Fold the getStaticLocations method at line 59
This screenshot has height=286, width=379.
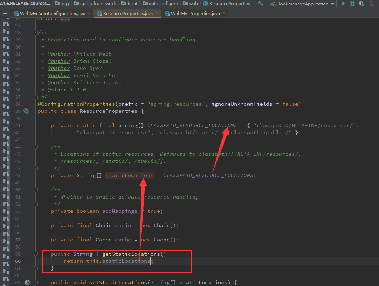(x=35, y=254)
